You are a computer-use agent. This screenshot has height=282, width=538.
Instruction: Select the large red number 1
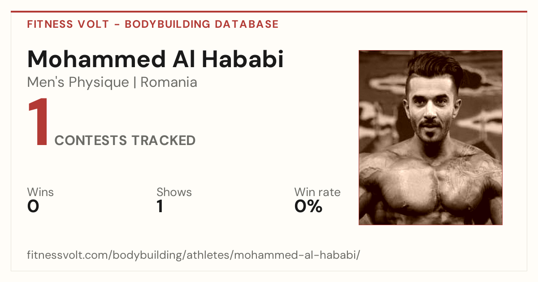[38, 123]
